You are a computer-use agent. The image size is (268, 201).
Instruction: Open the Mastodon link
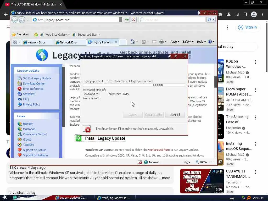coord(29,129)
